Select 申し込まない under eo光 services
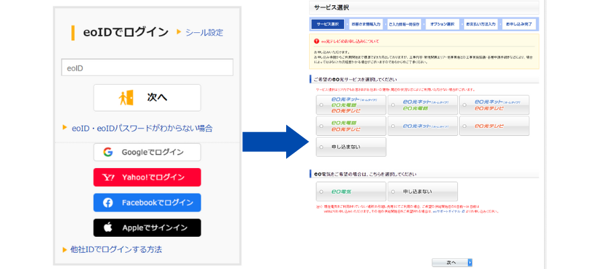Viewport: 606px width, 269px height. click(x=351, y=147)
